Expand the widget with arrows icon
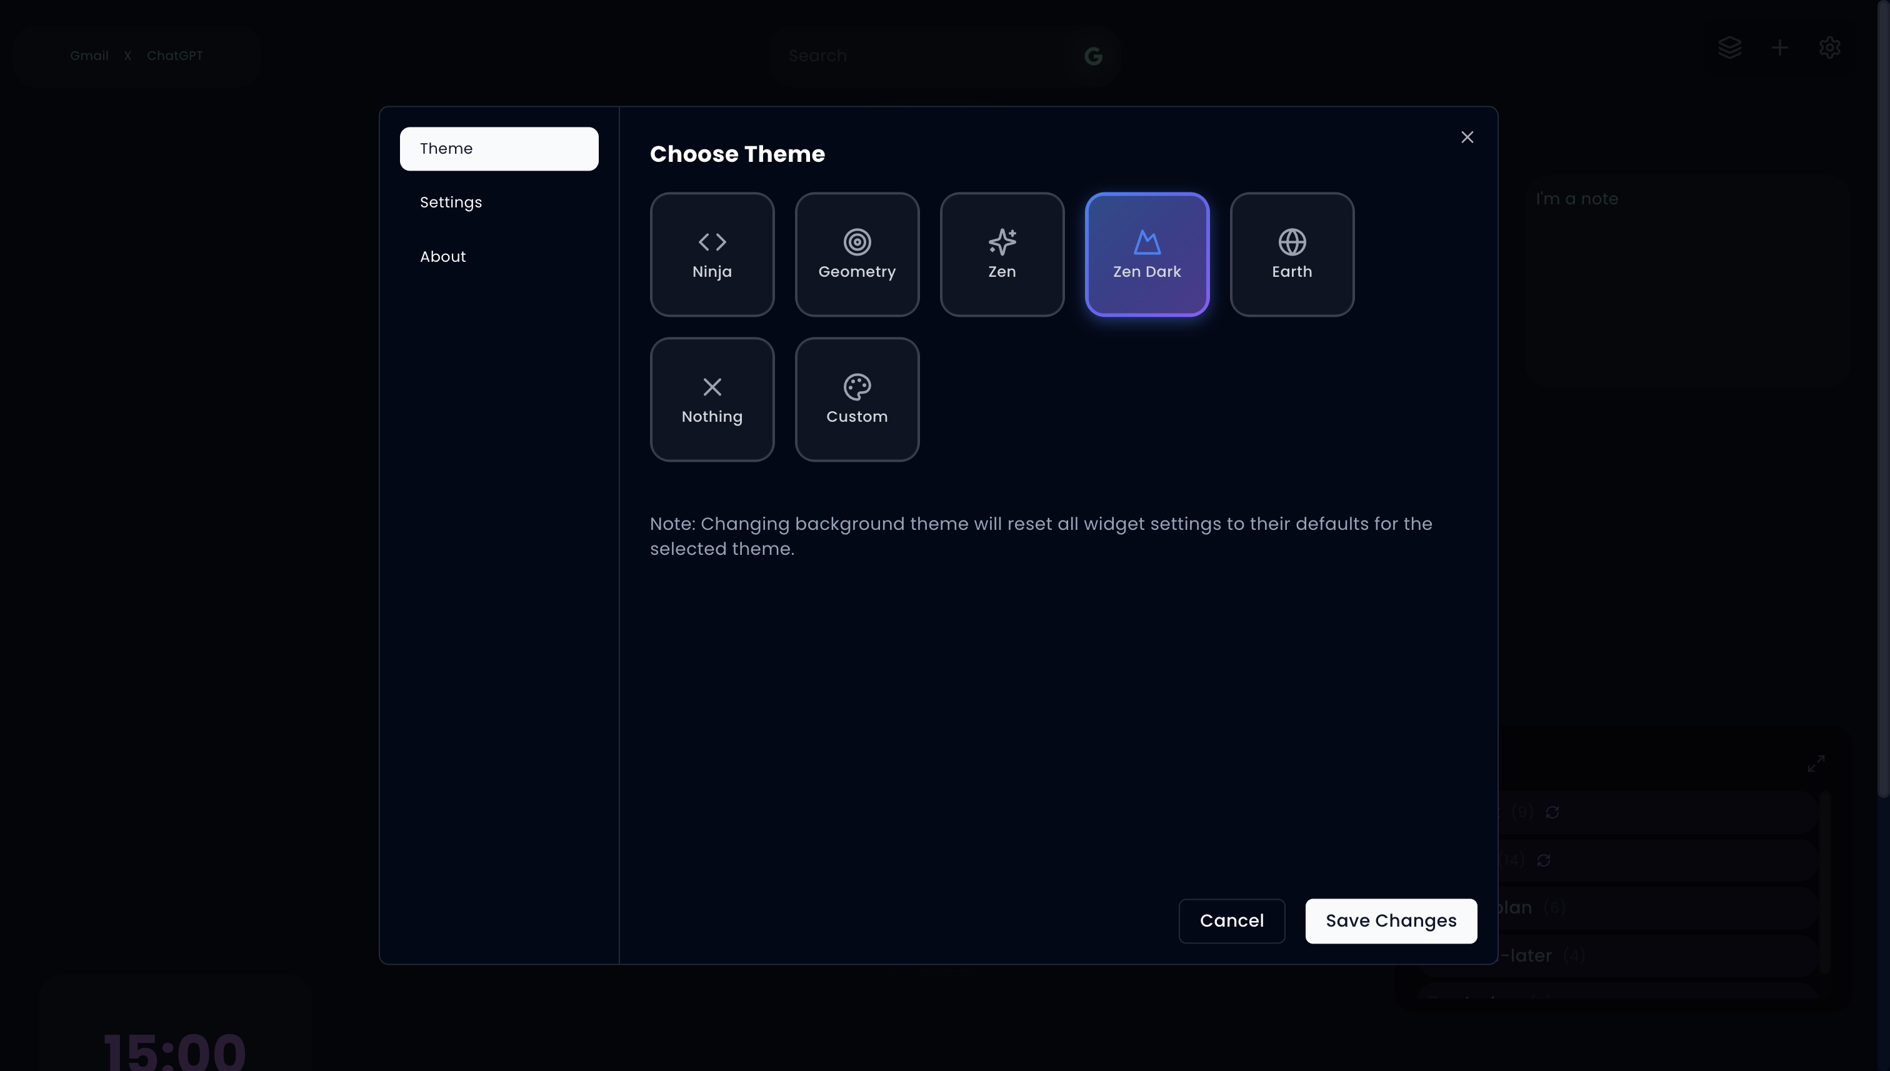 1815,764
